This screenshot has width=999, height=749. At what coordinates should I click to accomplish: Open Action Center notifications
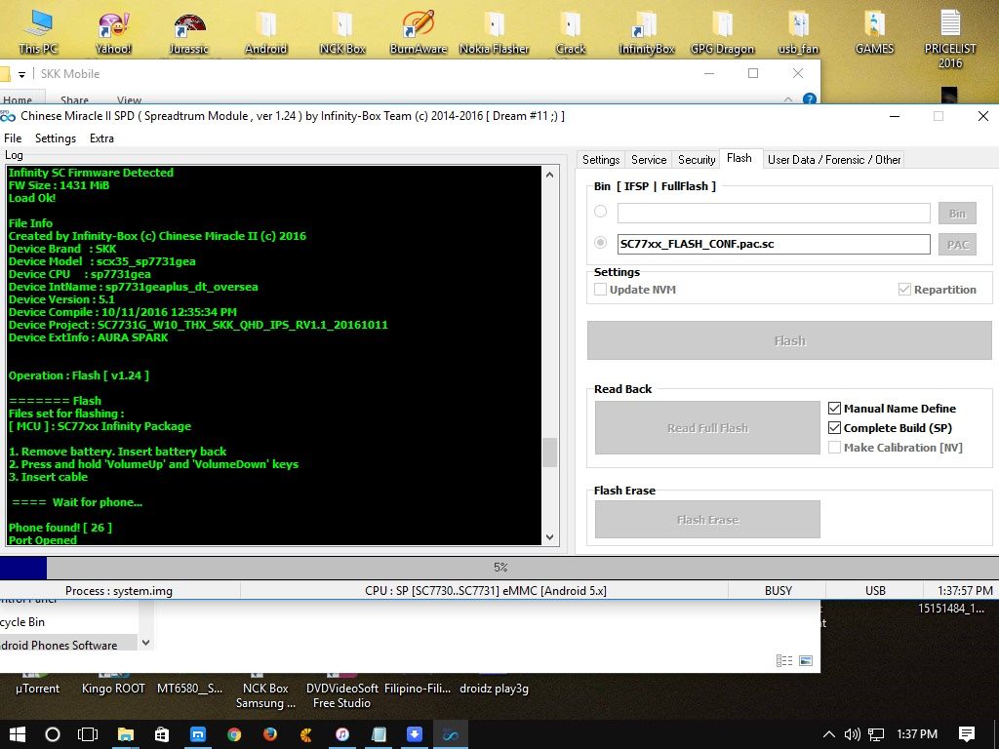(967, 734)
